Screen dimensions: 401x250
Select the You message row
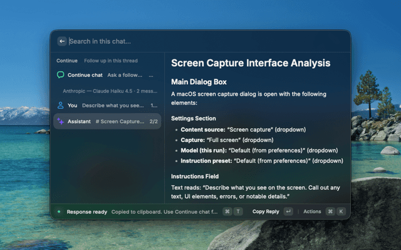click(x=107, y=106)
